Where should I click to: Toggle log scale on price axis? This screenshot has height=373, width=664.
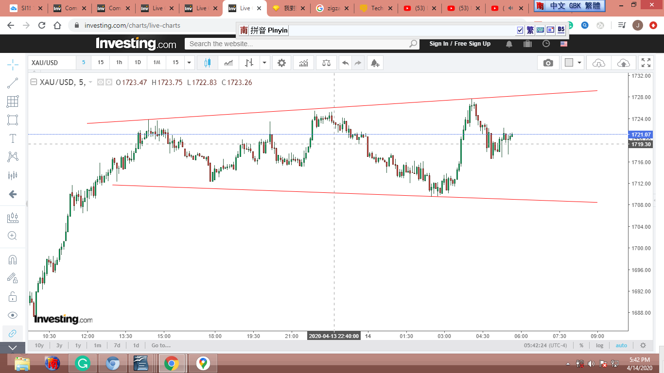coord(599,345)
